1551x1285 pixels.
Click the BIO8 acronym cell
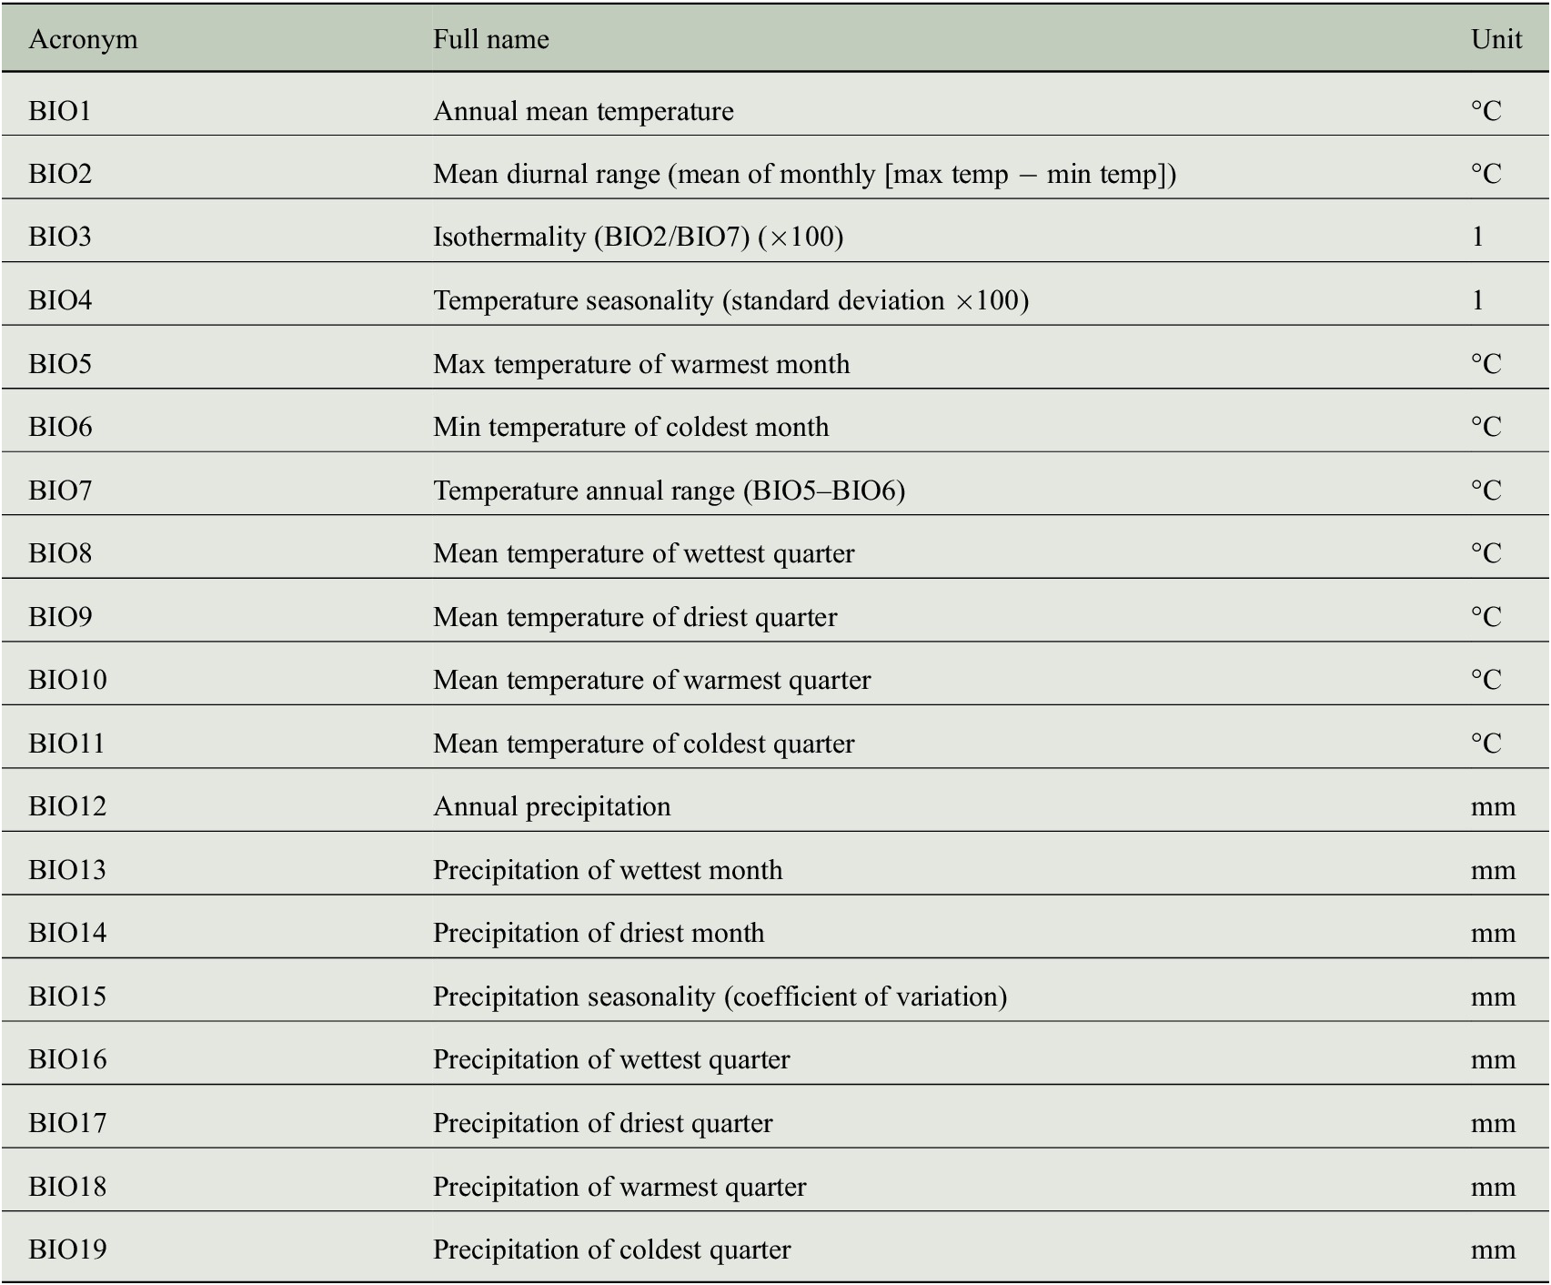(x=60, y=553)
